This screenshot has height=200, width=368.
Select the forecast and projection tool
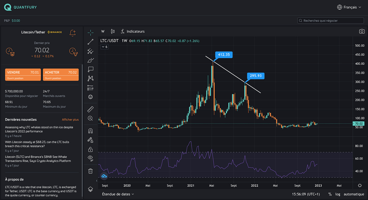[x=90, y=88]
